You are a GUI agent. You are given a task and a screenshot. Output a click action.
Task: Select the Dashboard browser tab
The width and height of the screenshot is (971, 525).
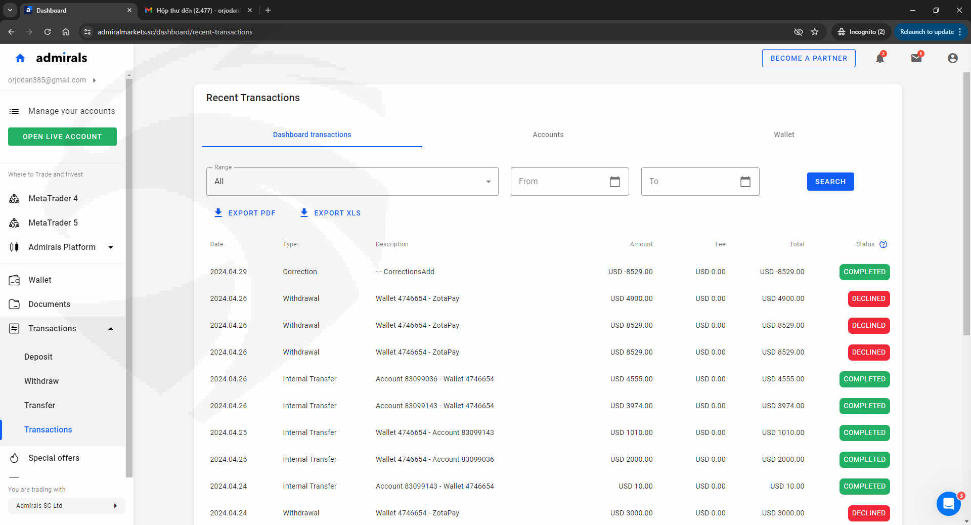point(78,10)
